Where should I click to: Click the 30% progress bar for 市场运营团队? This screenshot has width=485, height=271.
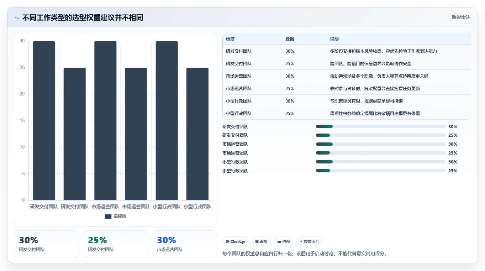(381, 144)
